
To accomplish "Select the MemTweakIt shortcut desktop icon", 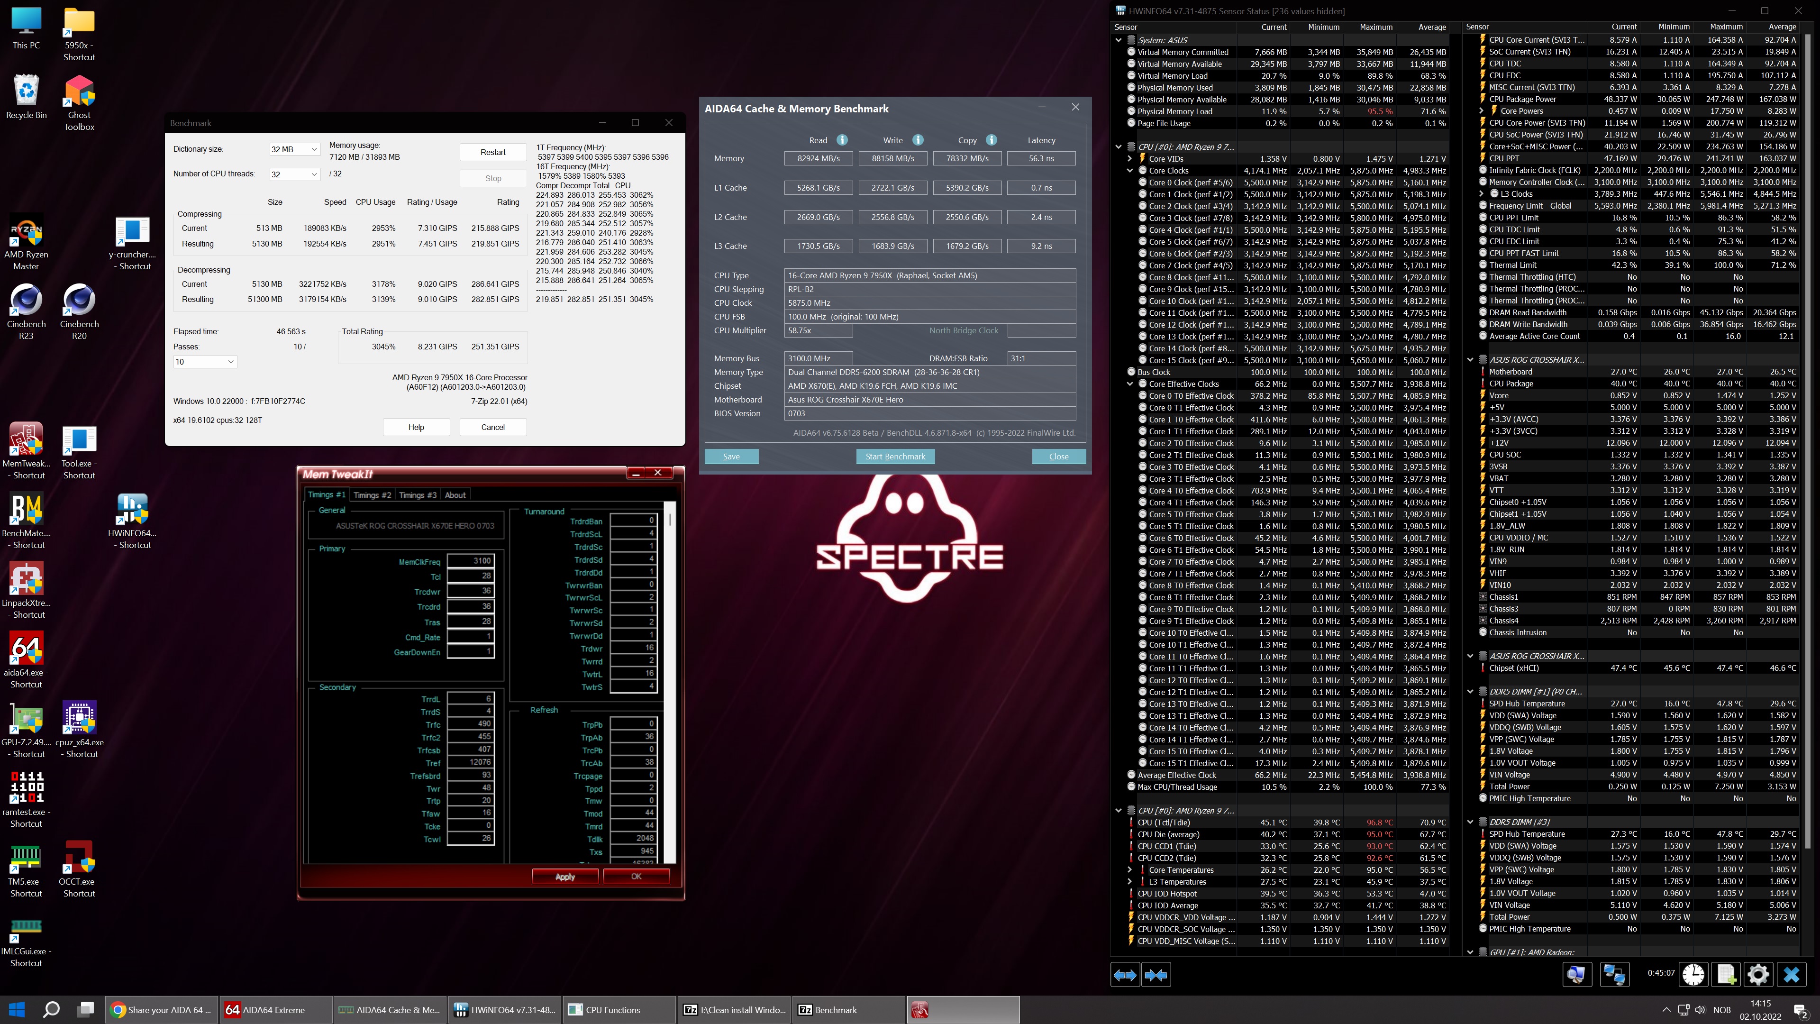I will [x=26, y=451].
